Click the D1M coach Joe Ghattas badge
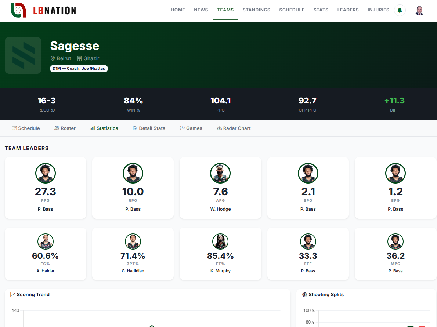This screenshot has width=437, height=327. click(79, 69)
